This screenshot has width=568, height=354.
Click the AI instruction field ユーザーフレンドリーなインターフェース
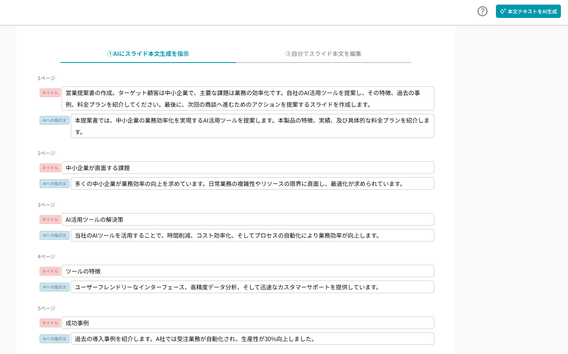coord(253,287)
